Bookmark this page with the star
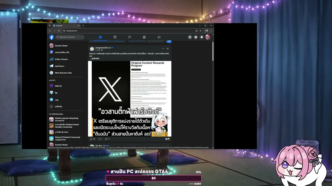 coord(200,31)
